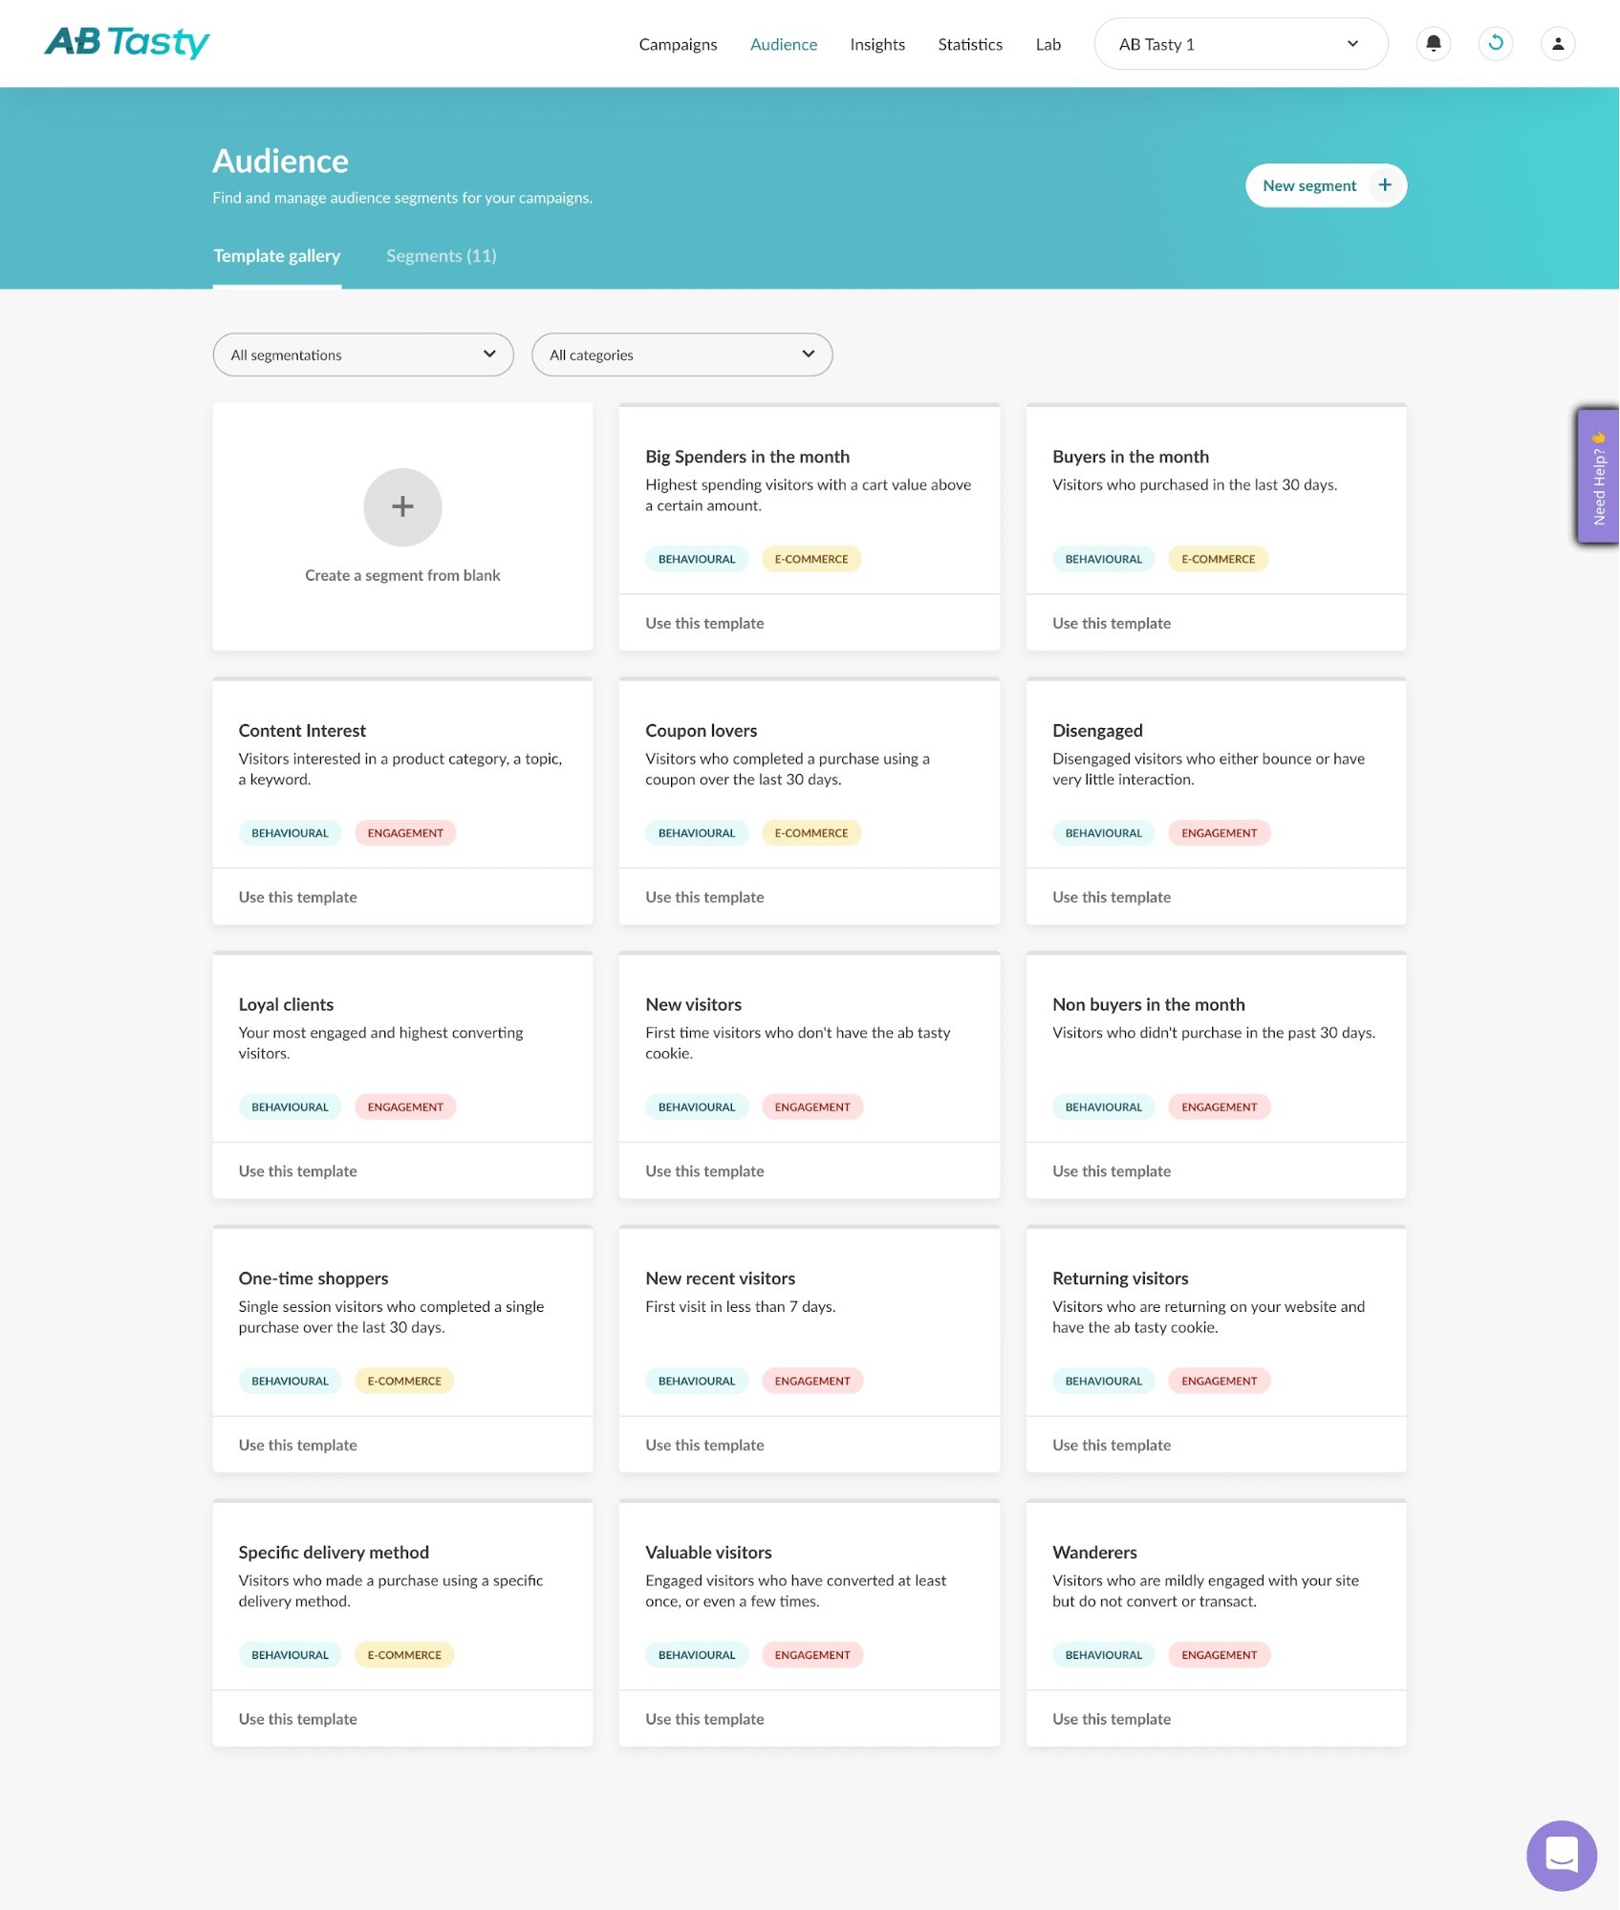Click the E-COMMERCE tag on One-time shoppers
The width and height of the screenshot is (1620, 1910).
click(404, 1381)
